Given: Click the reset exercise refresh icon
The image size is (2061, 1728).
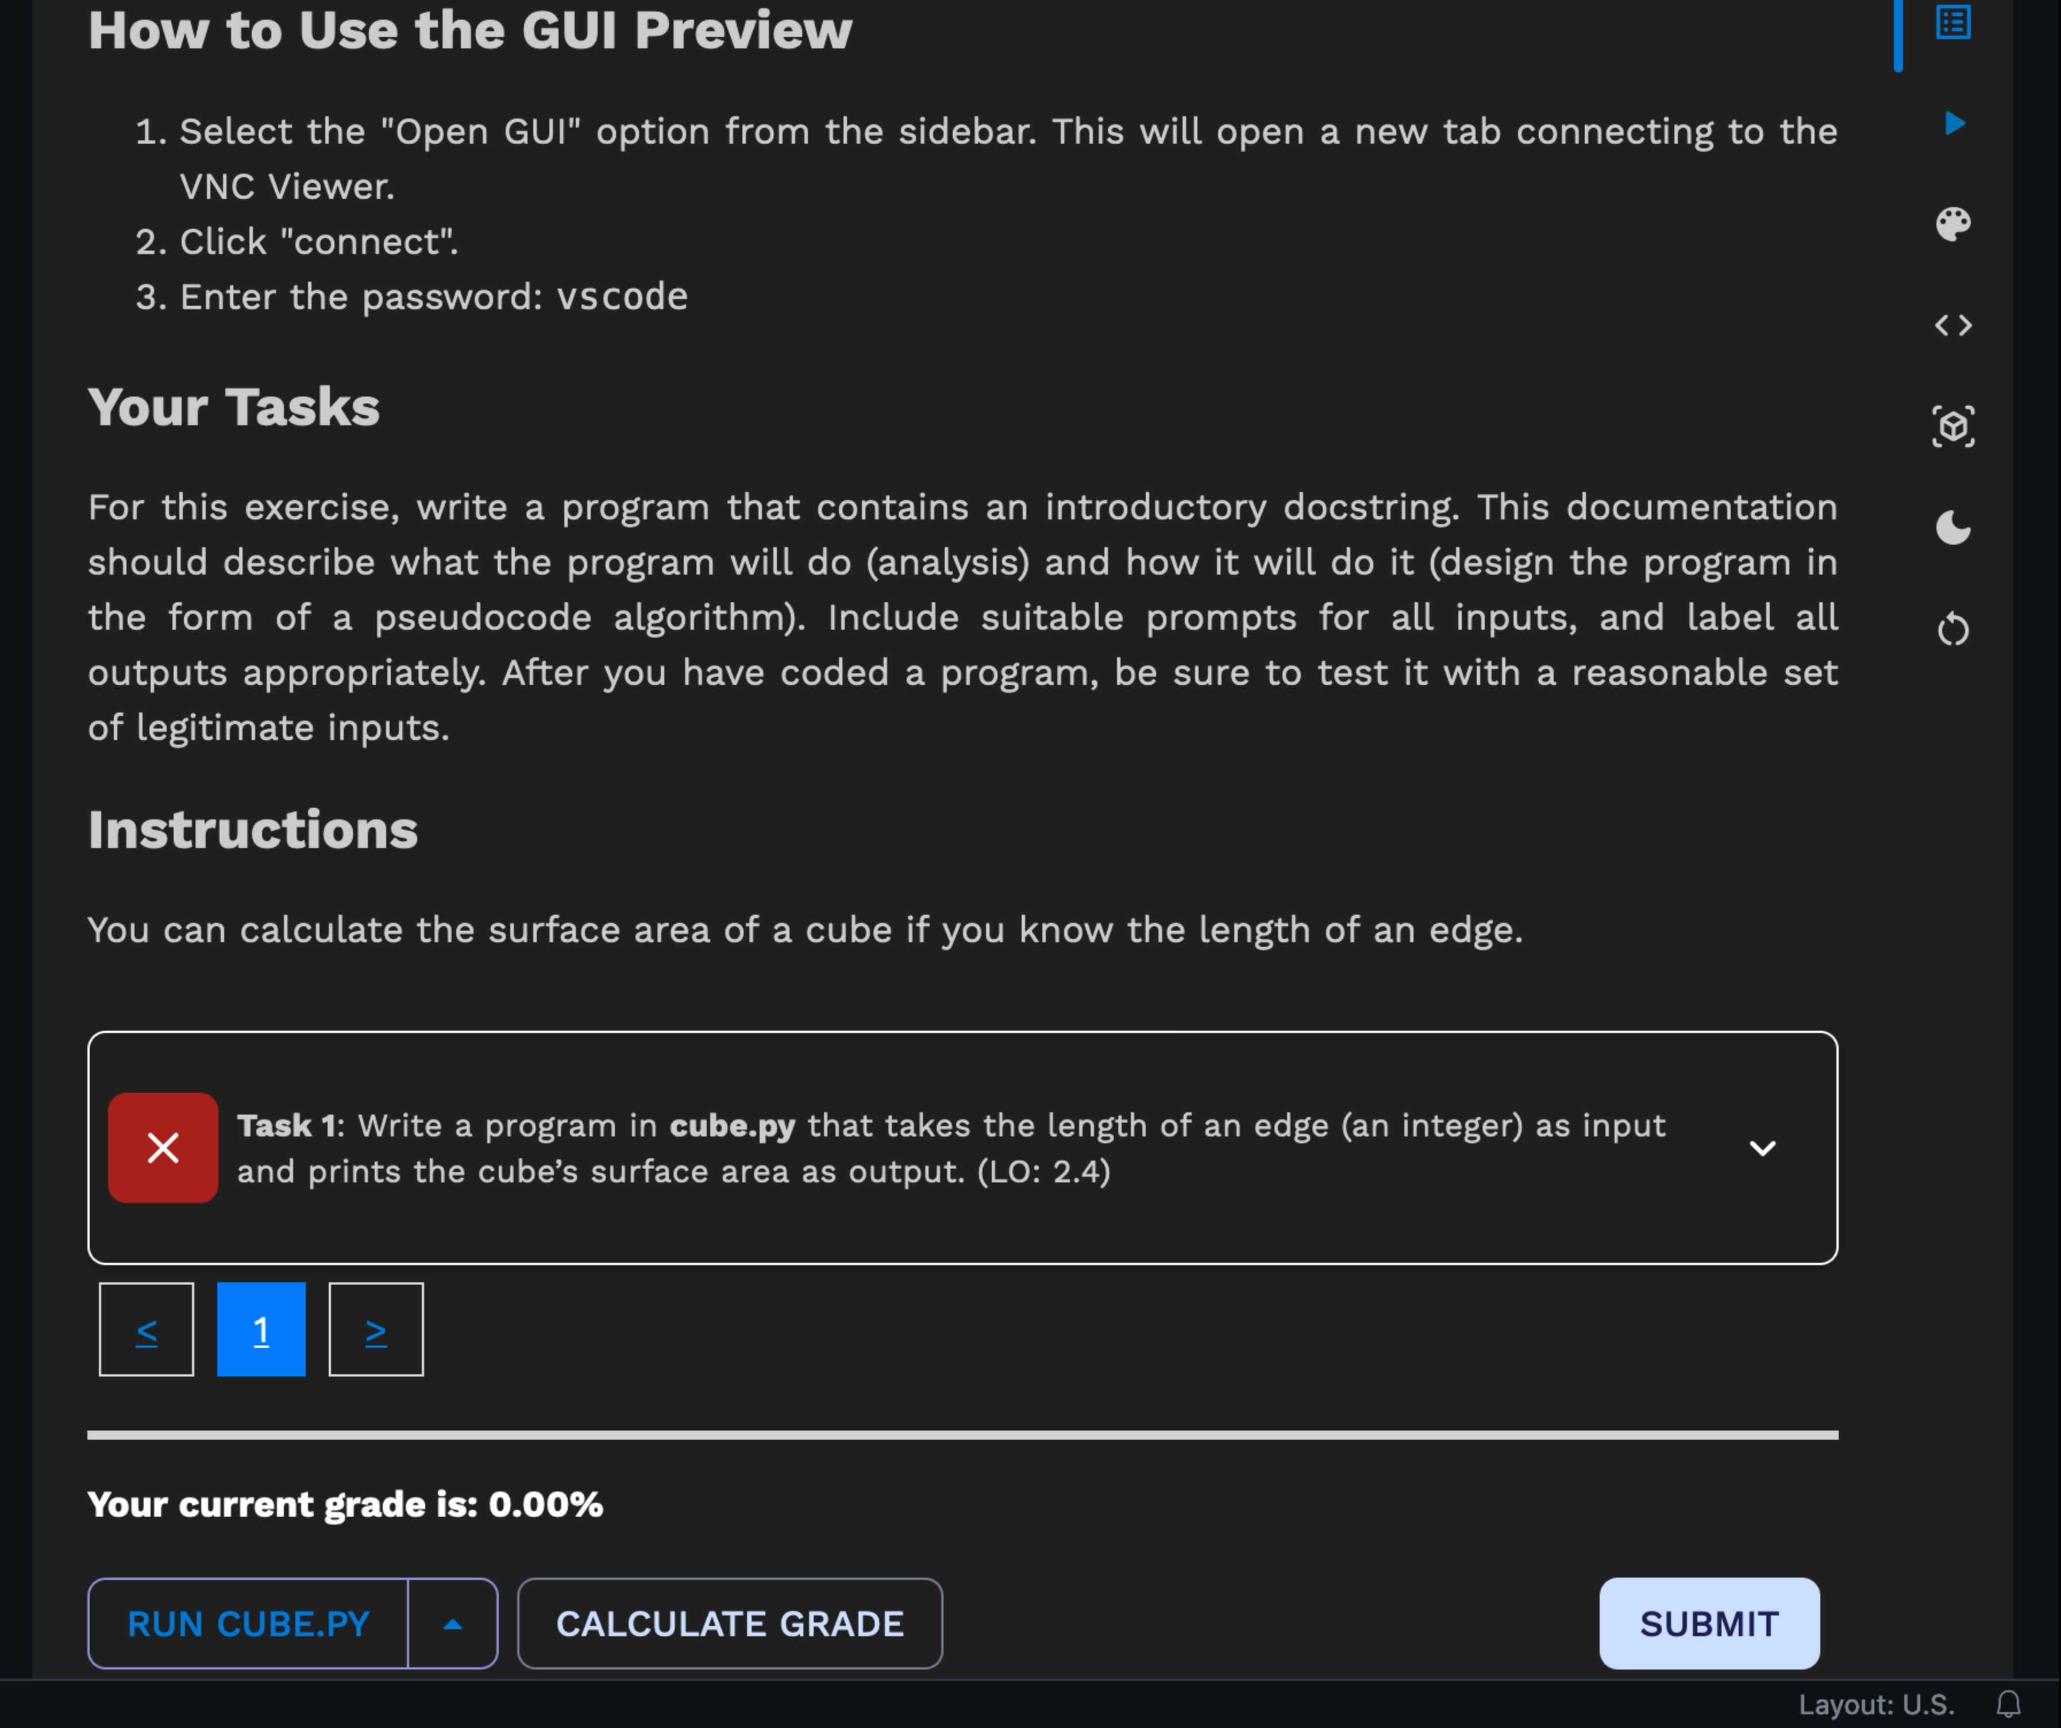Looking at the screenshot, I should pyautogui.click(x=1954, y=629).
